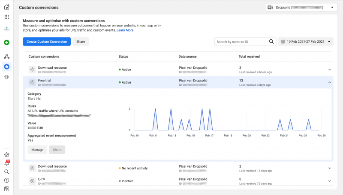
Task: Click Create Custom Conversion button
Action: pos(47,41)
